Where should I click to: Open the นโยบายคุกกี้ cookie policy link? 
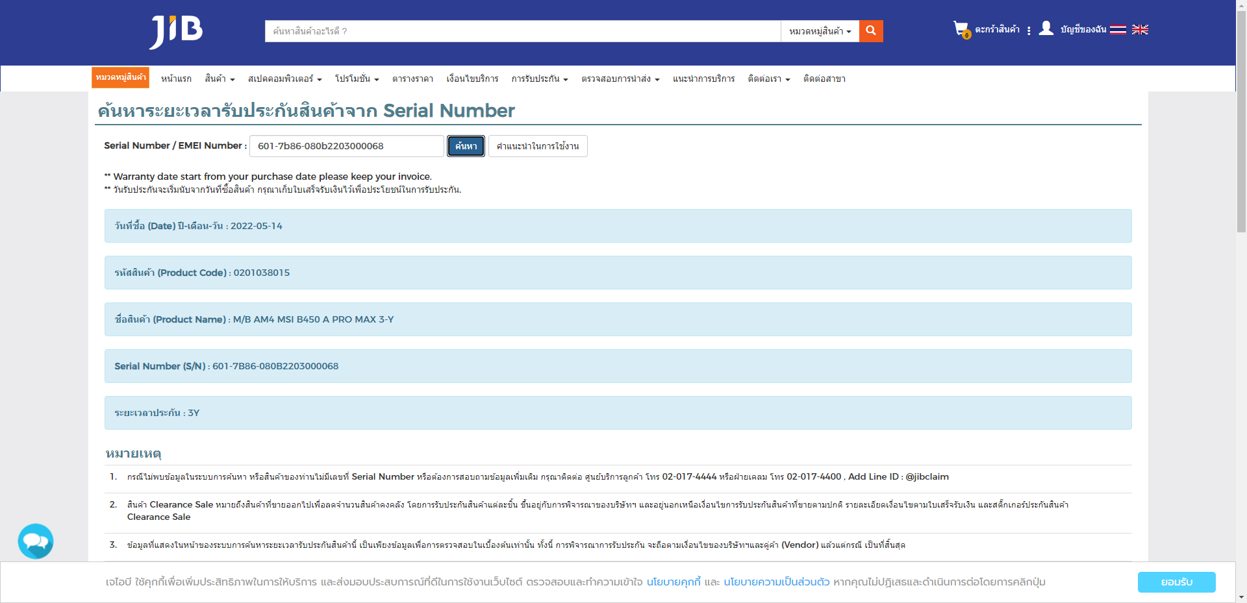click(x=674, y=582)
